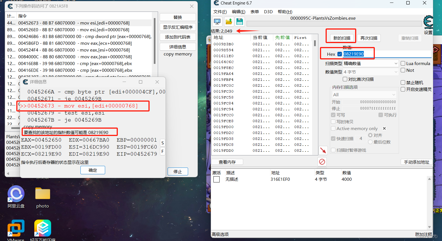Click the 替换 button in opcode window
This screenshot has width=442, height=241.
[x=178, y=17]
